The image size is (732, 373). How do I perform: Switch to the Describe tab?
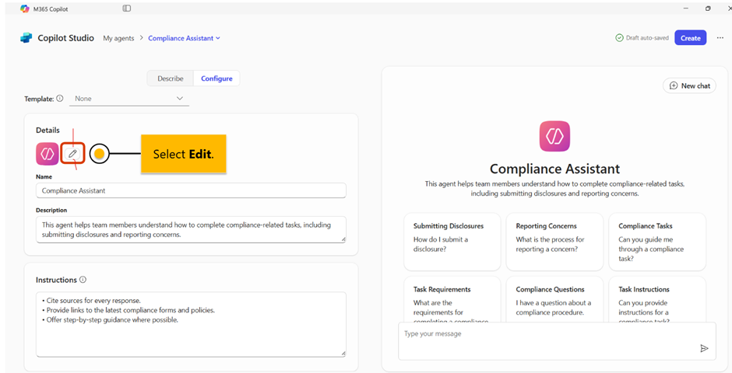(171, 78)
